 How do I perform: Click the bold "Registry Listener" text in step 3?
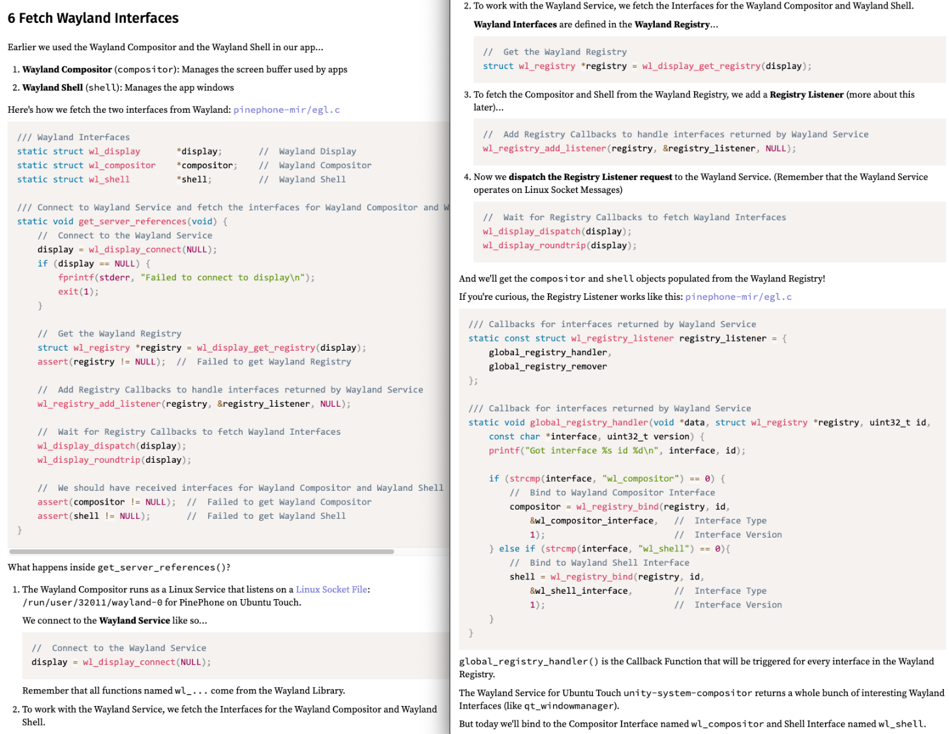tap(806, 95)
